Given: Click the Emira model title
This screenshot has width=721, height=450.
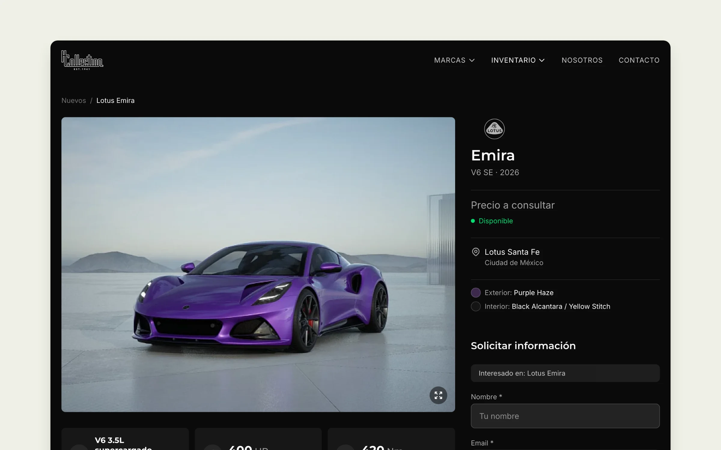Looking at the screenshot, I should point(493,155).
